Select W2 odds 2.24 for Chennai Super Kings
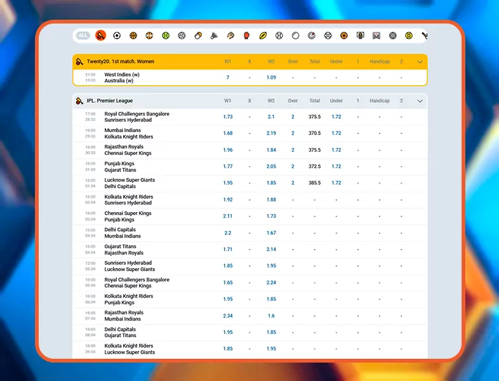Image resolution: width=499 pixels, height=381 pixels. pos(271,283)
